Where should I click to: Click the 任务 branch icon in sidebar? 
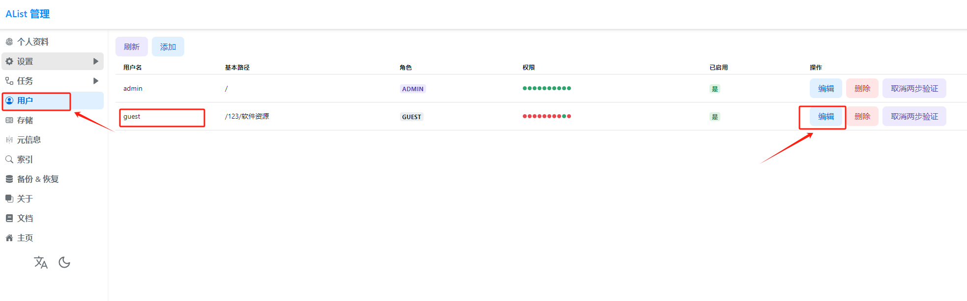pyautogui.click(x=9, y=81)
